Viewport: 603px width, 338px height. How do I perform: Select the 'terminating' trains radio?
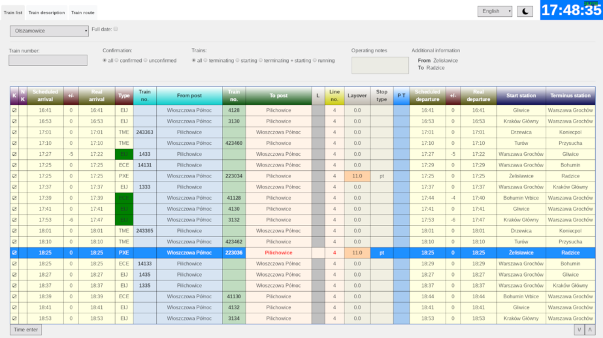(206, 60)
